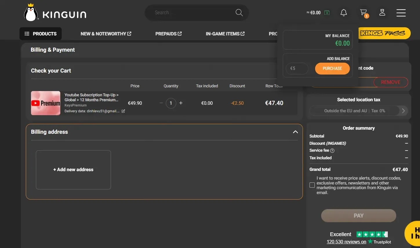Click the service fee help icon
The image size is (420, 248).
click(x=332, y=151)
